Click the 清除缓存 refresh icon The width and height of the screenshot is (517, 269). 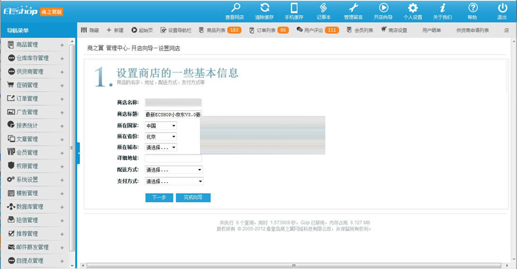click(x=265, y=8)
